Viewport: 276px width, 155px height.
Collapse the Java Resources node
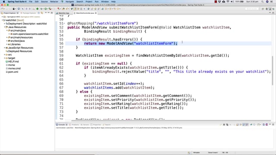(5, 27)
